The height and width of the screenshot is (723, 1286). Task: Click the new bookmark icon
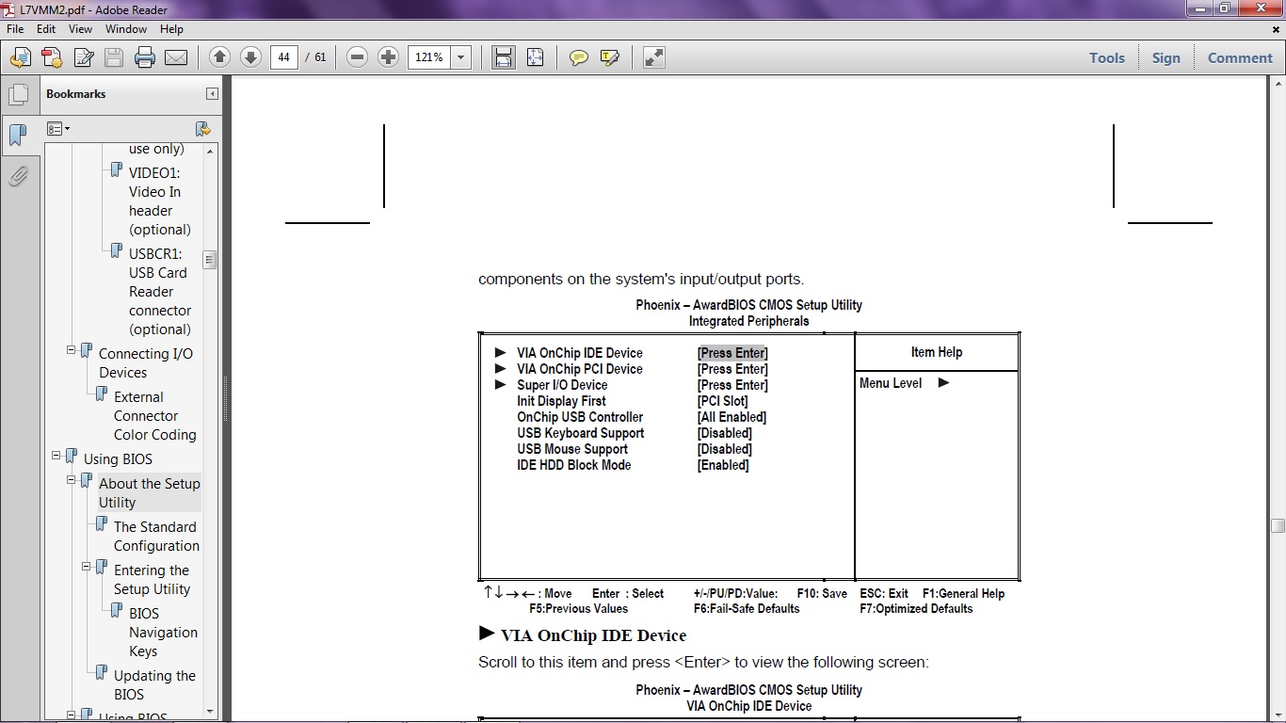pos(202,129)
